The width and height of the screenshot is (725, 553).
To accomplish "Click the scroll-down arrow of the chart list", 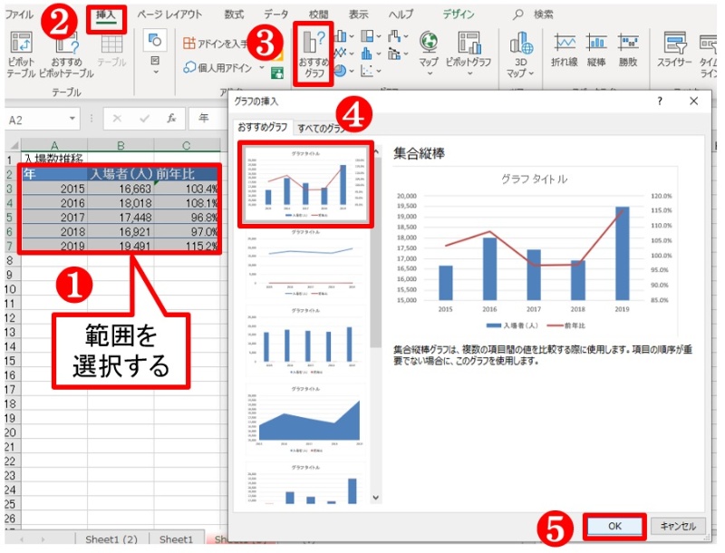I will 375,498.
